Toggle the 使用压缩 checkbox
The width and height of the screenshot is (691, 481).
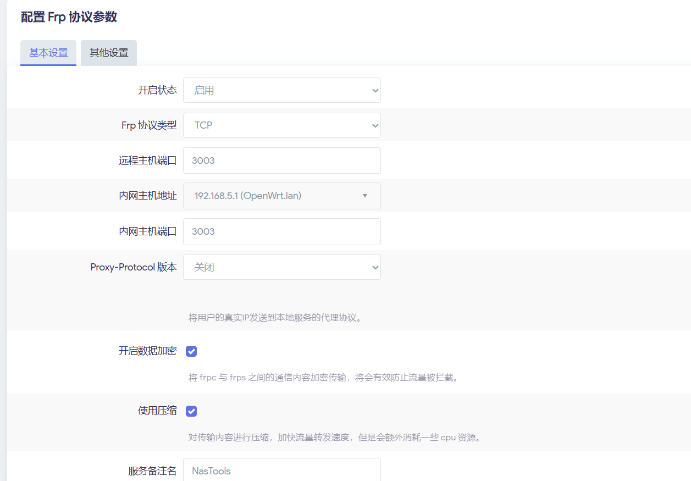click(x=191, y=411)
